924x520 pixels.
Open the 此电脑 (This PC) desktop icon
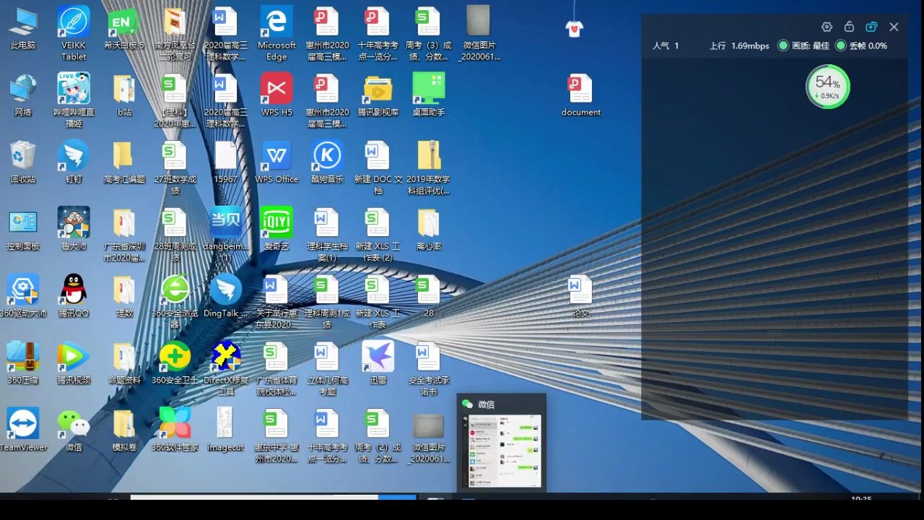click(x=23, y=30)
